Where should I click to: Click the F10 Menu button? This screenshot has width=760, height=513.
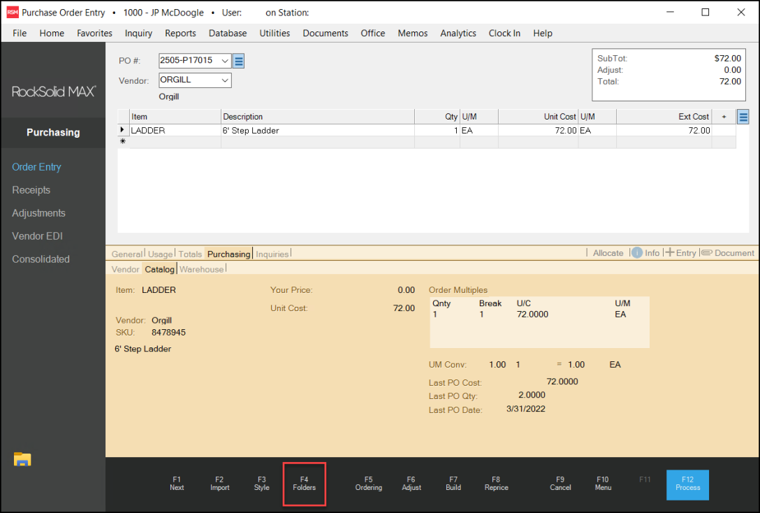point(603,484)
